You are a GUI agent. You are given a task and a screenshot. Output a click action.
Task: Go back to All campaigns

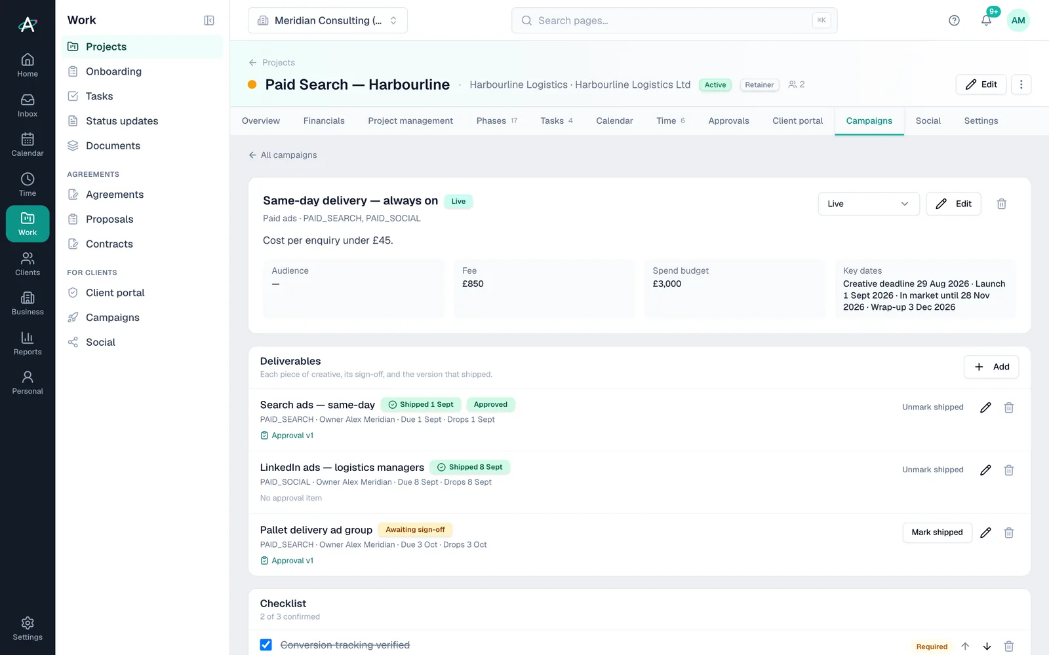(x=283, y=155)
